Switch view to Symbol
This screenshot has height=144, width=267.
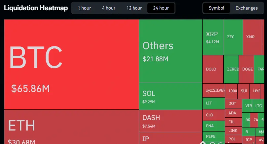216,8
